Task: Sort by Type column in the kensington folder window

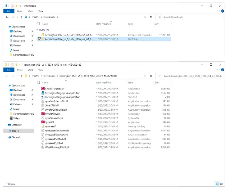Action: pos(131,83)
